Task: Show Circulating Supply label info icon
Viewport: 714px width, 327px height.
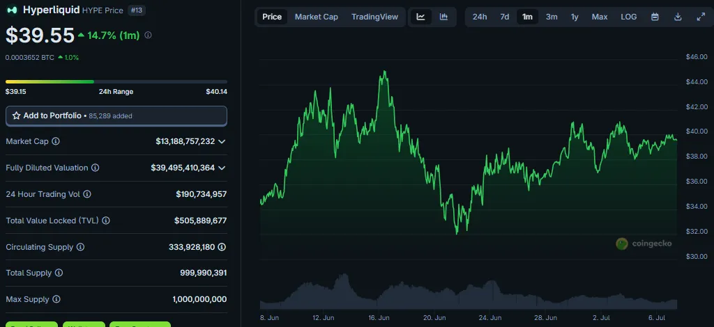Action: coord(80,247)
